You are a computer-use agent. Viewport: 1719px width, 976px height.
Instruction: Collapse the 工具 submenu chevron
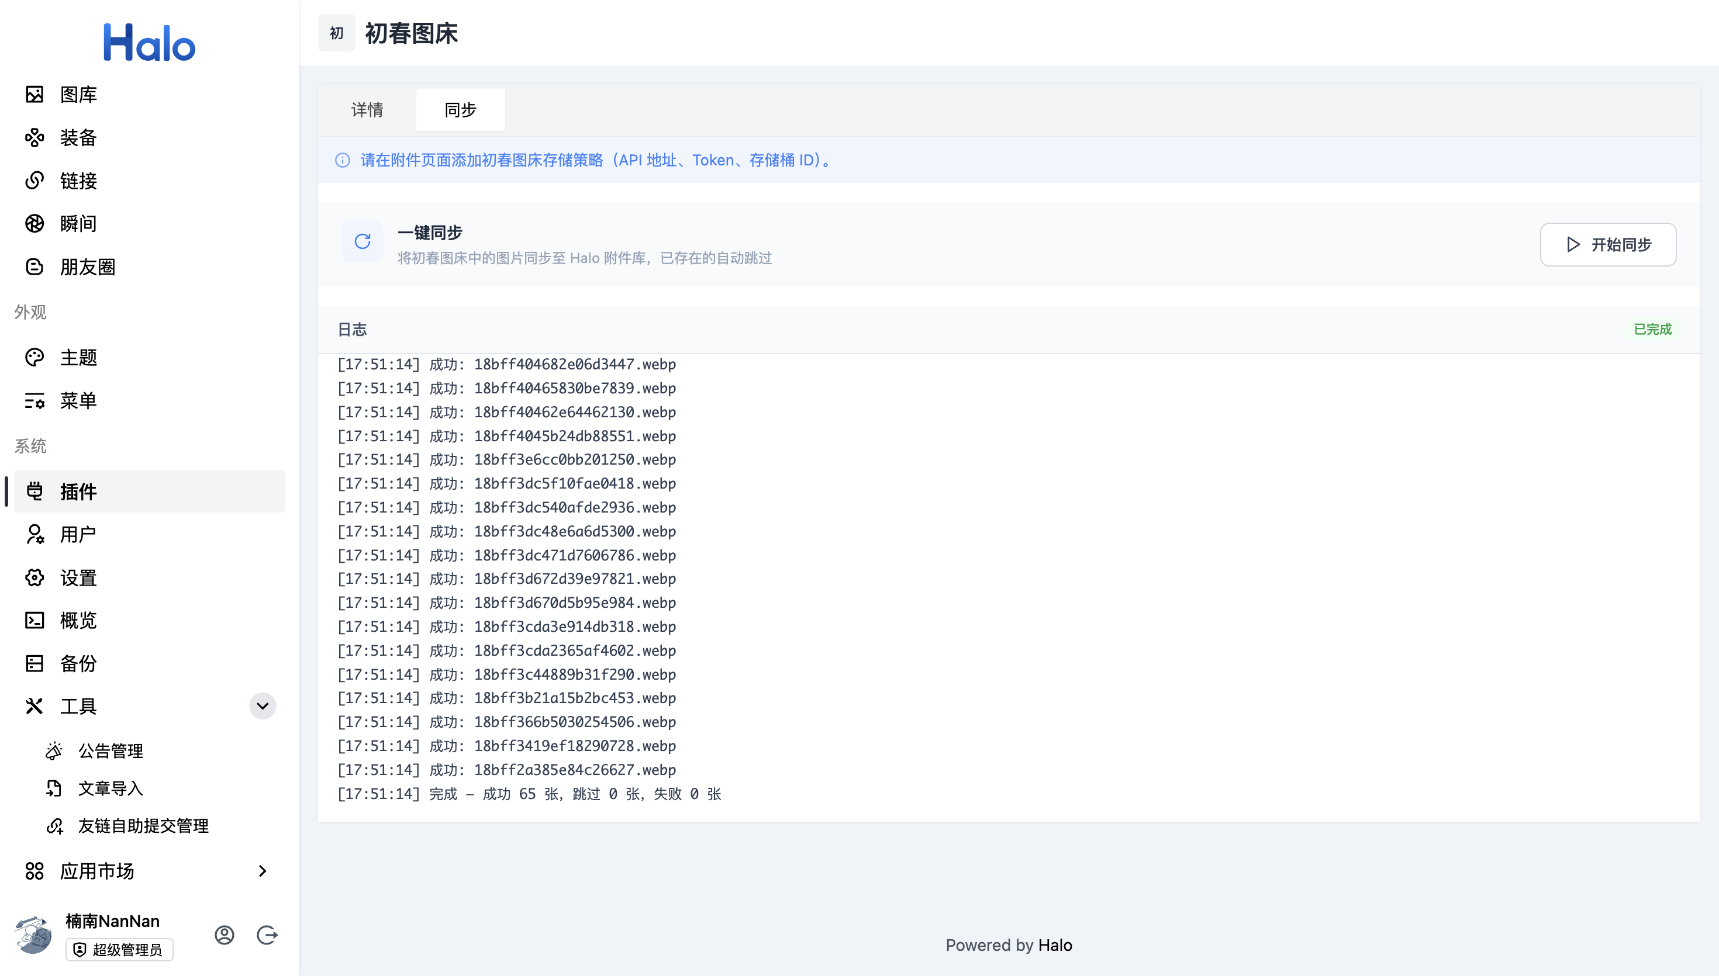tap(262, 706)
